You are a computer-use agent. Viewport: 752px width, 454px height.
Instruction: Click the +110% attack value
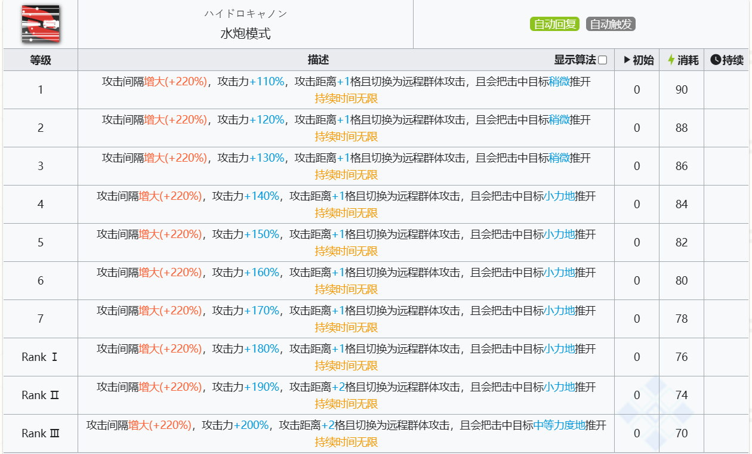click(267, 82)
